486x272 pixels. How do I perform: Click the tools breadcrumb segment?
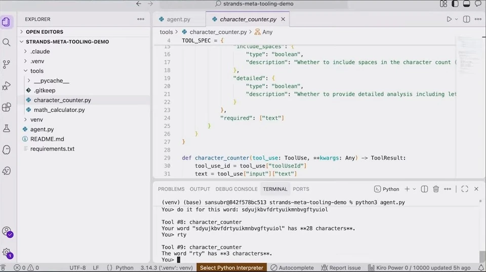coord(166,32)
